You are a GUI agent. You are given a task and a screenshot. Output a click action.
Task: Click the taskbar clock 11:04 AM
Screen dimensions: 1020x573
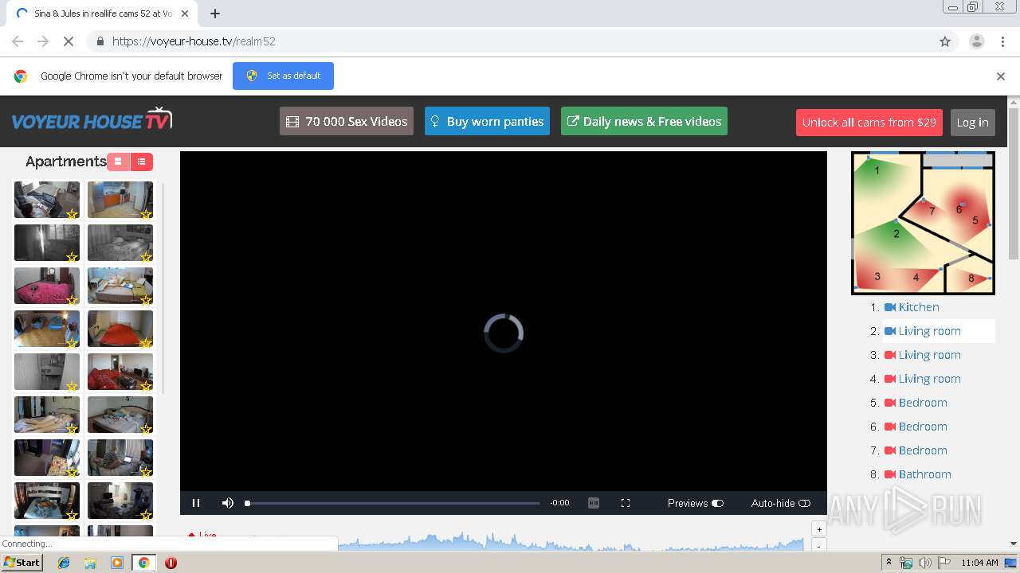(x=979, y=563)
